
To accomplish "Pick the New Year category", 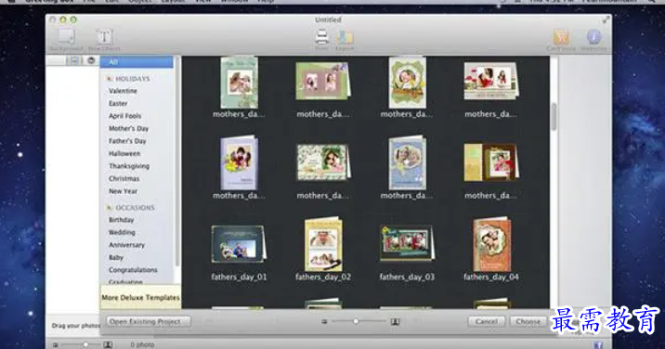I will [x=123, y=191].
